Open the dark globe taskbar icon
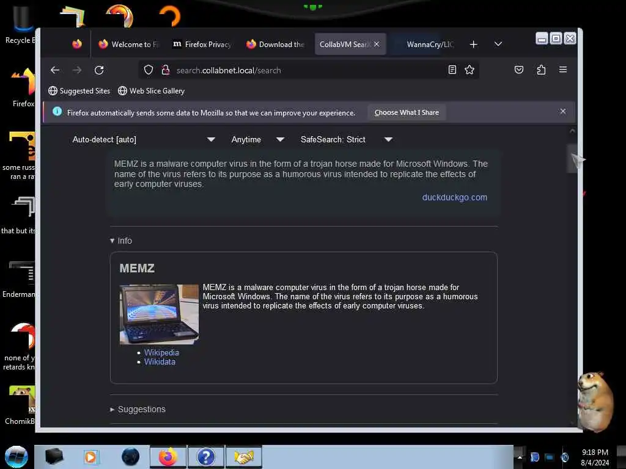The width and height of the screenshot is (626, 469). [x=130, y=457]
